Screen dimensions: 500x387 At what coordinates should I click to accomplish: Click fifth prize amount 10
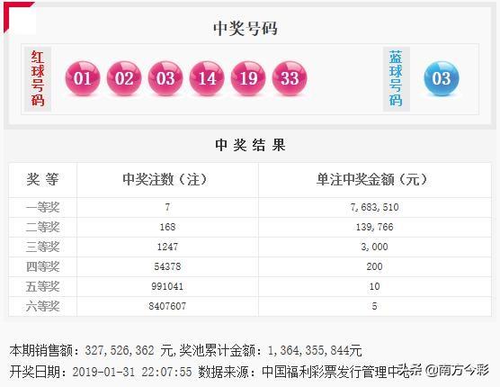click(x=374, y=286)
